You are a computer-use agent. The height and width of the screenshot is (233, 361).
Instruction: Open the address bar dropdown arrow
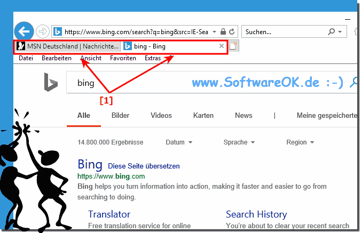(x=214, y=31)
